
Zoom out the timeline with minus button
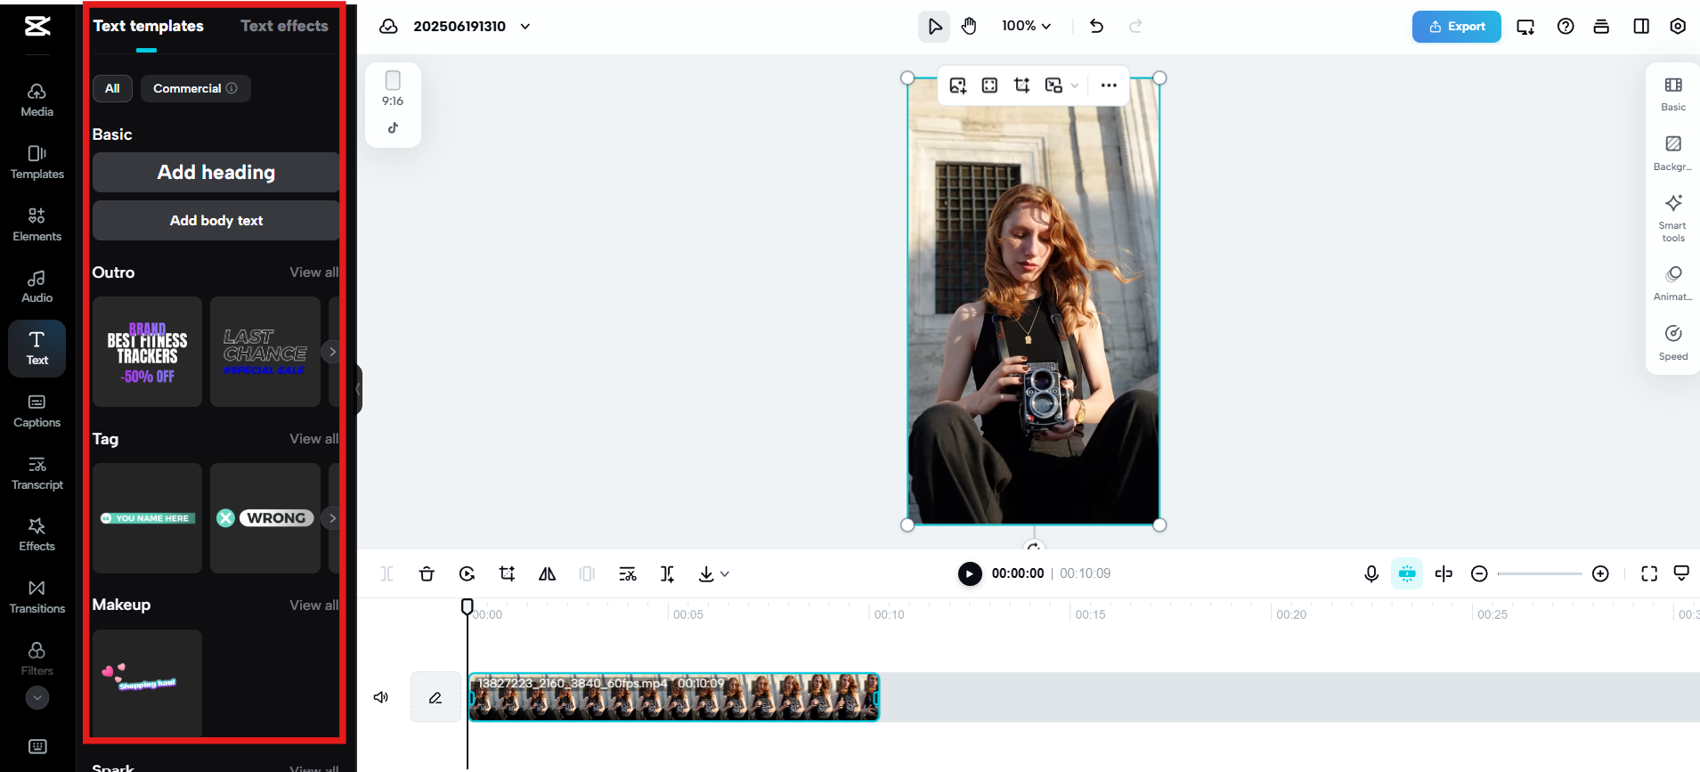(1479, 574)
